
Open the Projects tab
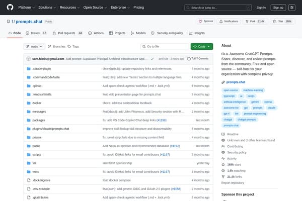117,33
